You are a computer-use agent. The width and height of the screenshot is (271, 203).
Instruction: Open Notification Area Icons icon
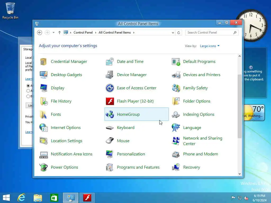[x=43, y=155]
